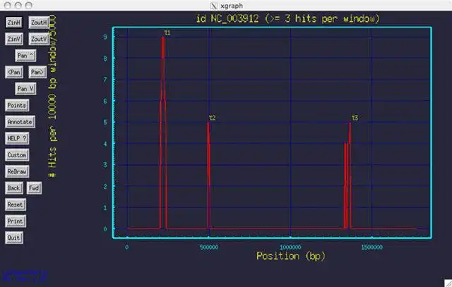Image resolution: width=452 pixels, height=287 pixels.
Task: Pan the graph down with Pan V
Action: point(25,89)
